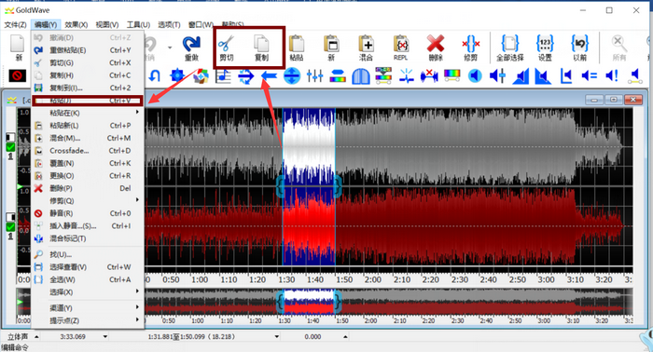The height and width of the screenshot is (352, 653).
Task: Toggle the green checkbox on upper channel
Action: pyautogui.click(x=10, y=147)
